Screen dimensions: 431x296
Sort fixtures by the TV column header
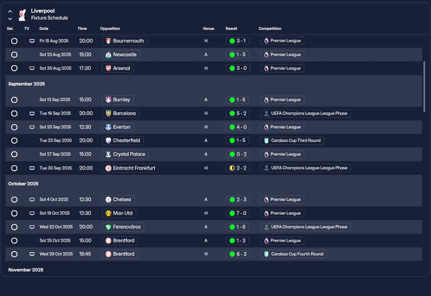[27, 29]
